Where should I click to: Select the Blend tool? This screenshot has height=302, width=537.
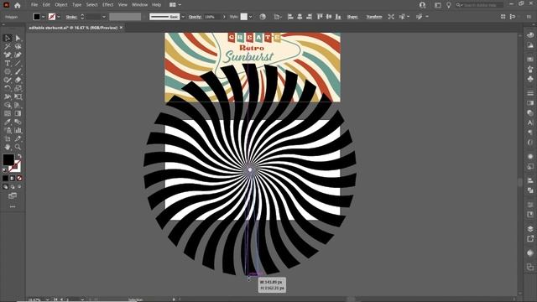click(x=18, y=122)
